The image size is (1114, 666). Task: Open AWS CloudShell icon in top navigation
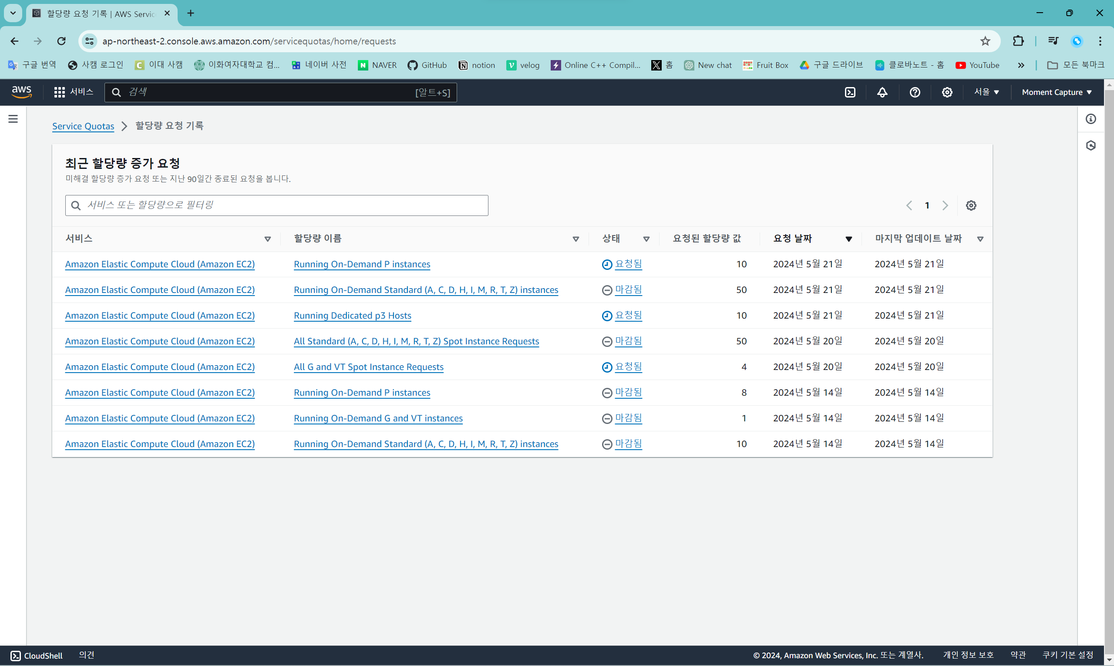850,92
